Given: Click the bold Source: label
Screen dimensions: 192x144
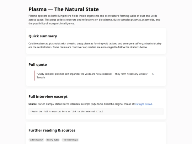Looking at the screenshot, I should [33, 104].
